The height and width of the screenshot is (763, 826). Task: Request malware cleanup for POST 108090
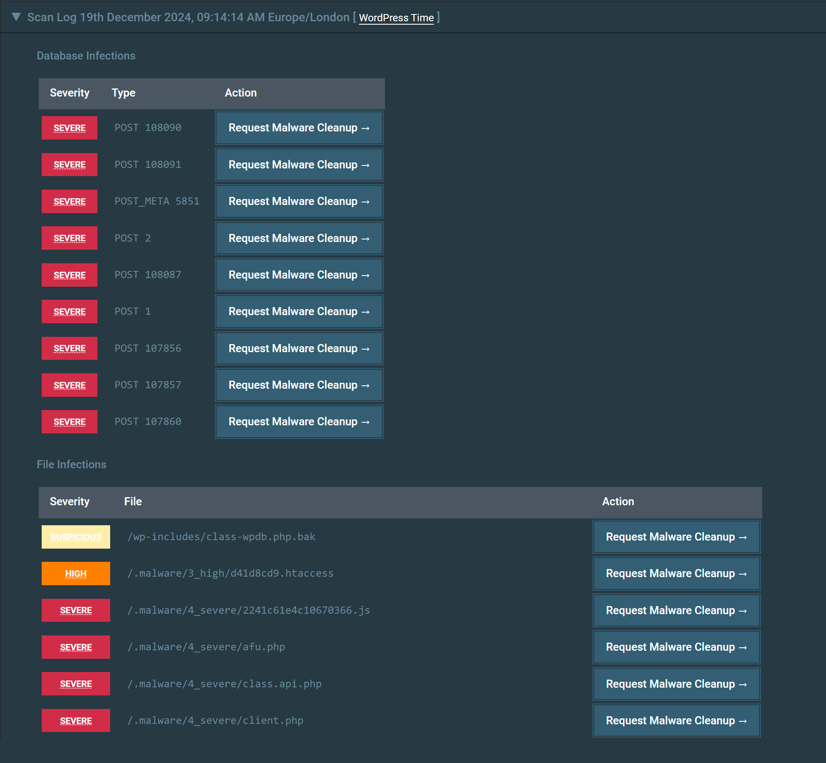[x=299, y=128]
